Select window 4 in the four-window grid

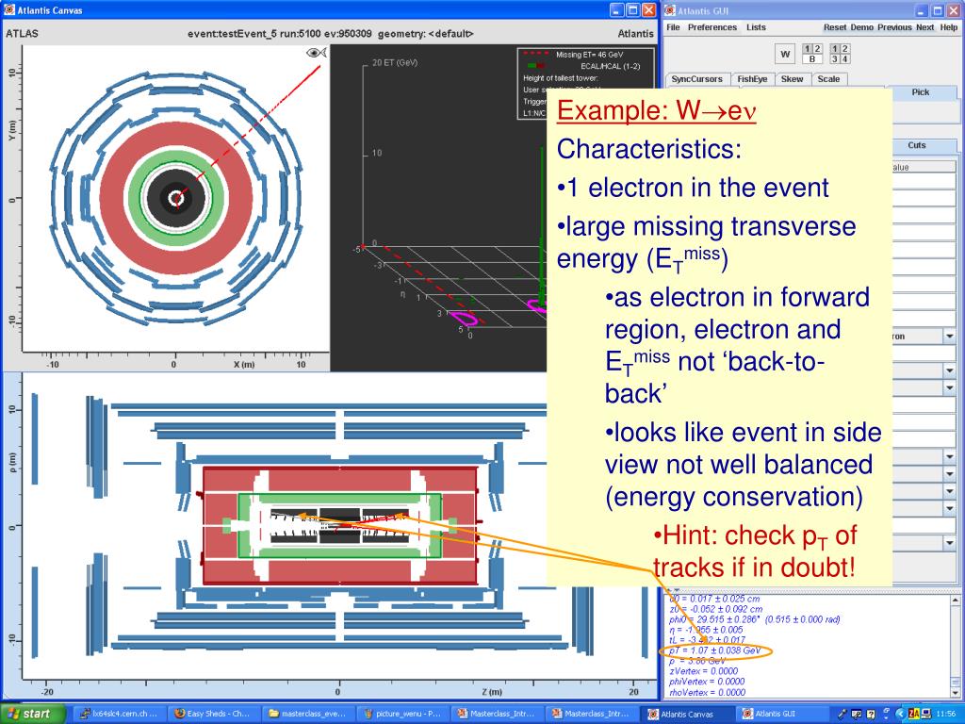click(x=845, y=59)
